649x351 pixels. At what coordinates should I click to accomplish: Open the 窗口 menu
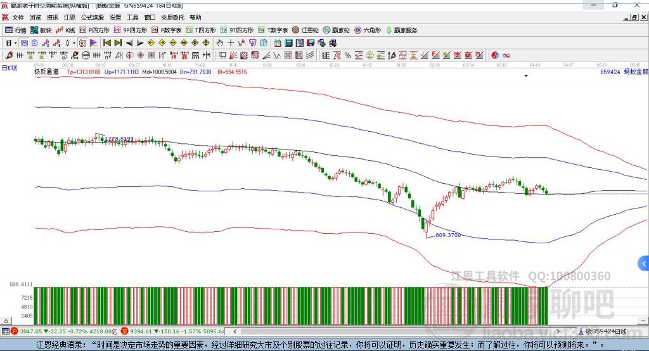coord(150,17)
